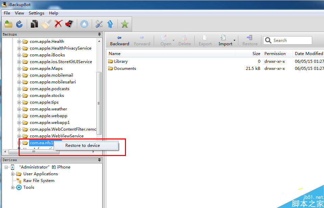Click the Backward navigation button
Screen dimensions: 324x208
(120, 41)
